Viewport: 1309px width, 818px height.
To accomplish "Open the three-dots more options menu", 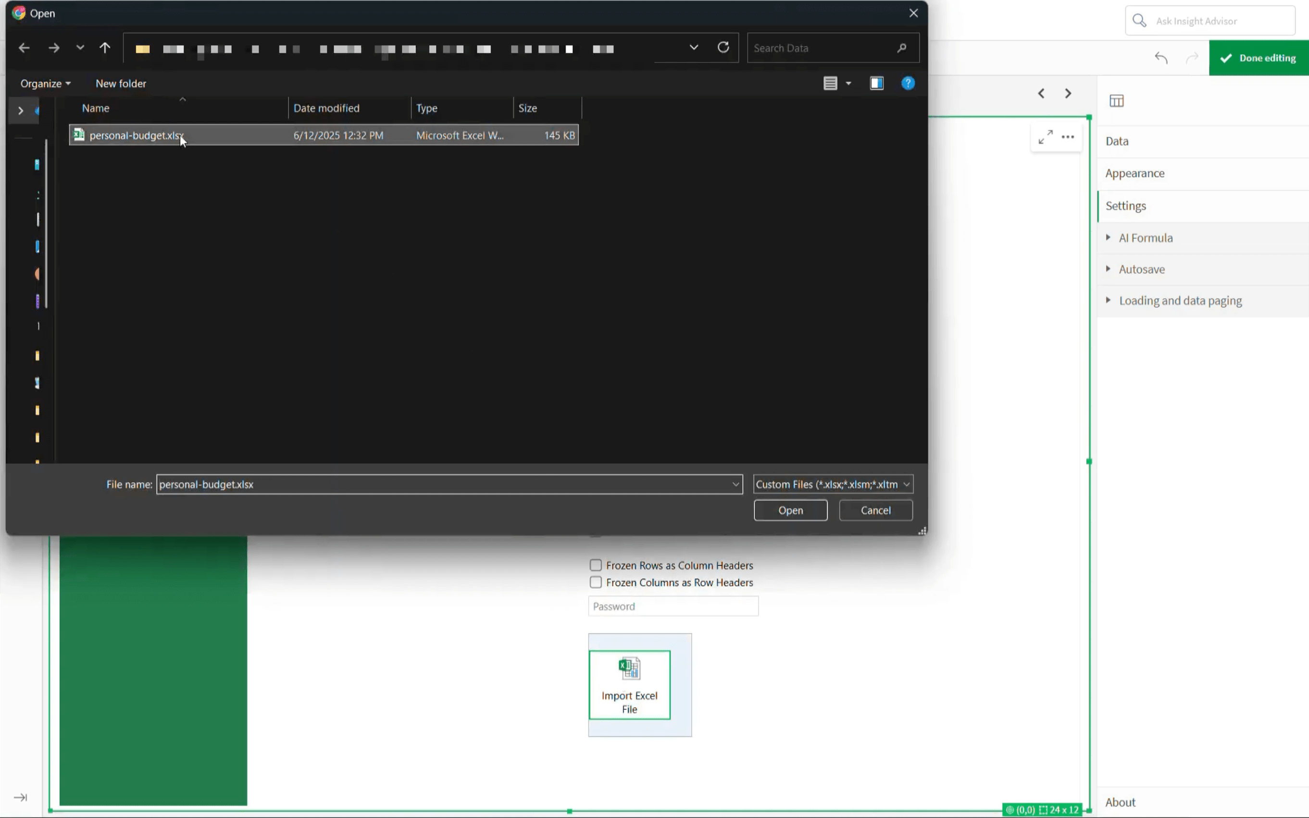I will [x=1068, y=137].
